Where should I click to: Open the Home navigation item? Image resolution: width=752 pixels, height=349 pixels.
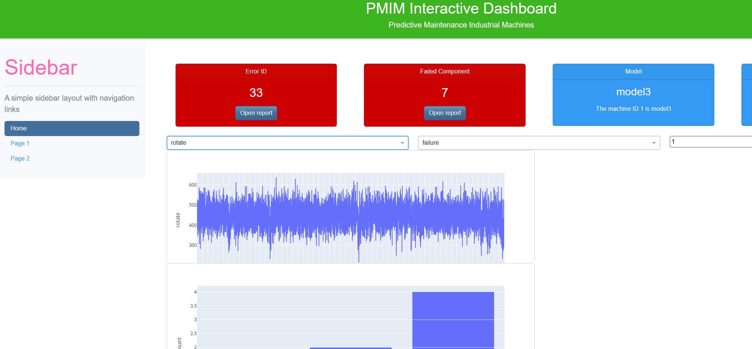coord(72,129)
